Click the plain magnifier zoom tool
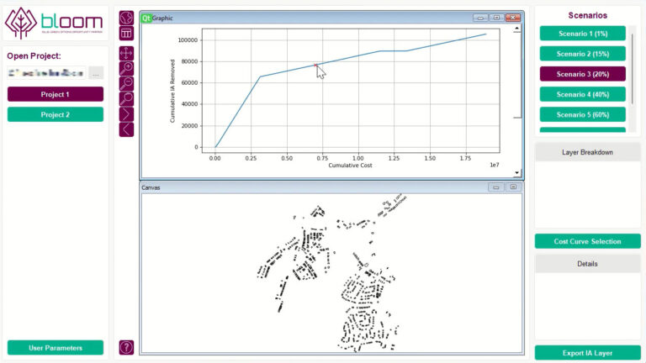 (x=126, y=99)
